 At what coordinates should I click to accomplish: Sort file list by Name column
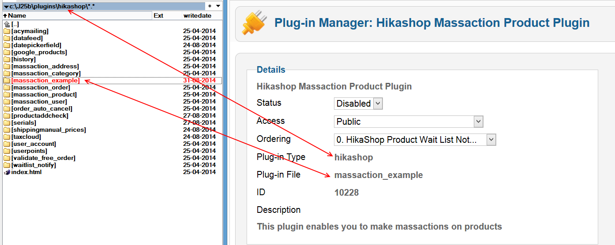pos(77,15)
